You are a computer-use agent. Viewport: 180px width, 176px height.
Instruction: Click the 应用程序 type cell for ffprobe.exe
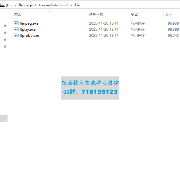pos(138,36)
